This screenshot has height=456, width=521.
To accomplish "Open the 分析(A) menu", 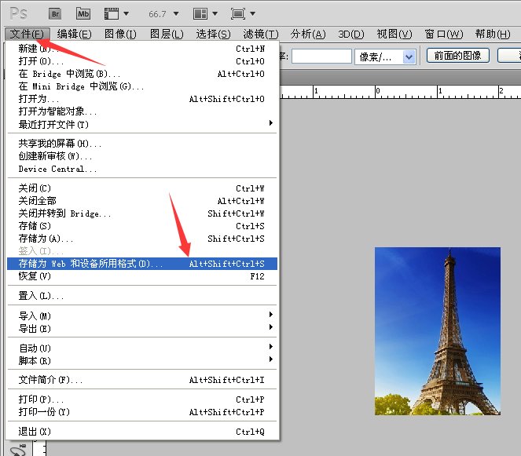I will click(x=308, y=34).
